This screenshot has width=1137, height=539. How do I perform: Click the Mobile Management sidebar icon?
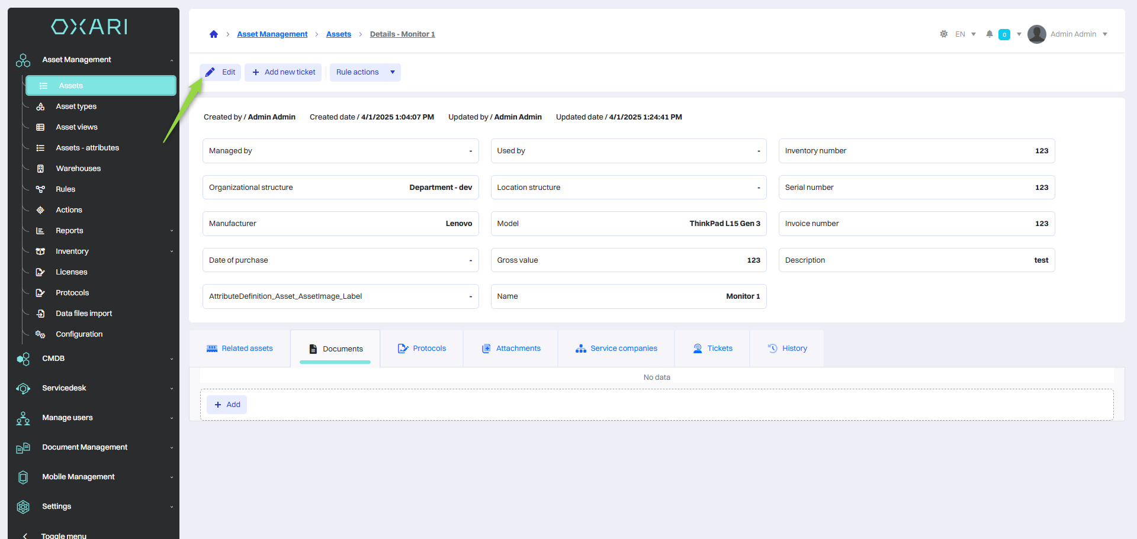click(x=23, y=477)
